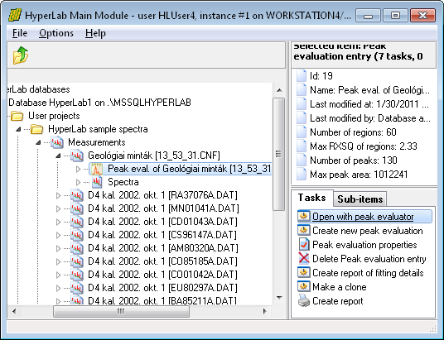Open Peak evaluation properties
This screenshot has width=444, height=340.
pyautogui.click(x=364, y=245)
